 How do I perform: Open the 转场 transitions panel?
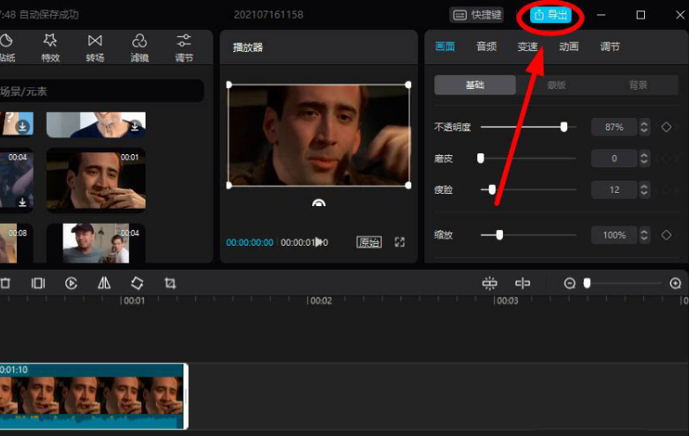(94, 47)
